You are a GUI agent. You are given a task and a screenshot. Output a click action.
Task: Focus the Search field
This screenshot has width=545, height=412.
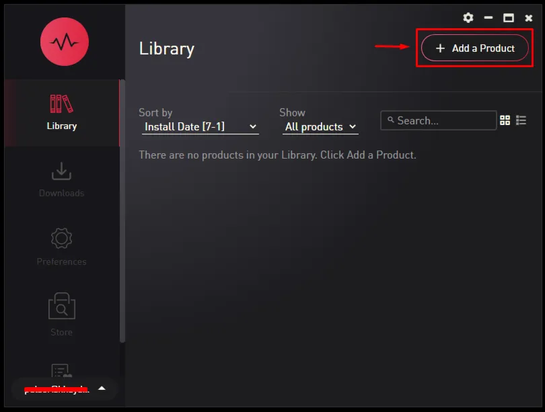[x=438, y=120]
